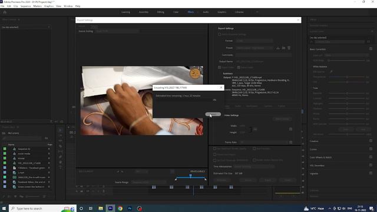This screenshot has height=212, width=377.
Task: Select the Selection tool in the Tools panel
Action: [60, 130]
